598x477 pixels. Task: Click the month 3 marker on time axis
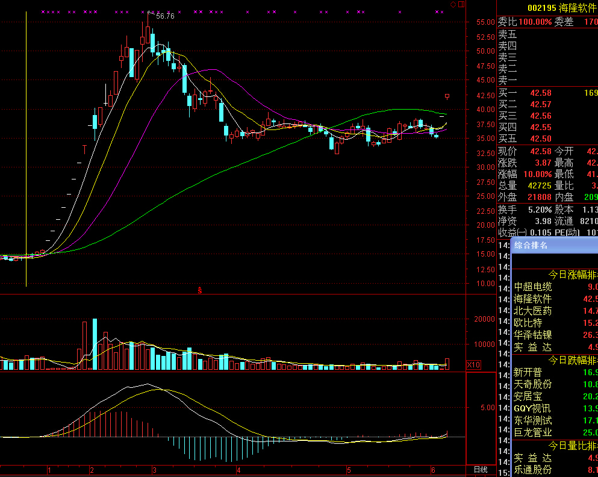[154, 470]
